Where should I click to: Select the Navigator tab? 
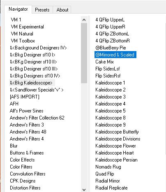pos(18,9)
